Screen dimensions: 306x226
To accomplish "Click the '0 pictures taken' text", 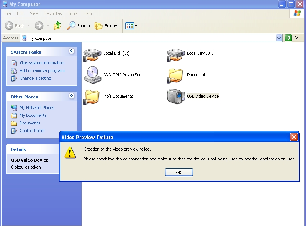I will [26, 167].
